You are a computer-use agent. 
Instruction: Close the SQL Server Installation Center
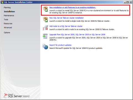click(131, 2)
